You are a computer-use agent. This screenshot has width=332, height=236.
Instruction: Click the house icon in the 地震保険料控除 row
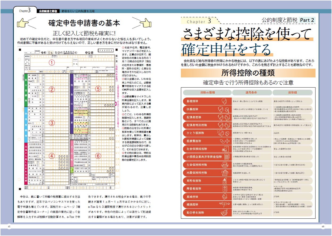(x=224, y=172)
